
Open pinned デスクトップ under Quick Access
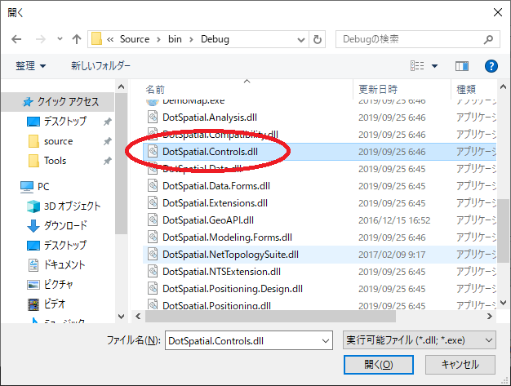64,122
